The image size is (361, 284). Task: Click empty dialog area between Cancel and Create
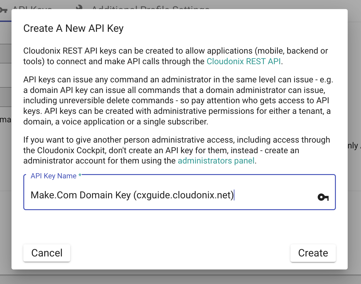180,253
